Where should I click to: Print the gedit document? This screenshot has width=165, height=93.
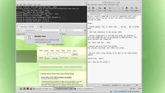coord(105,9)
